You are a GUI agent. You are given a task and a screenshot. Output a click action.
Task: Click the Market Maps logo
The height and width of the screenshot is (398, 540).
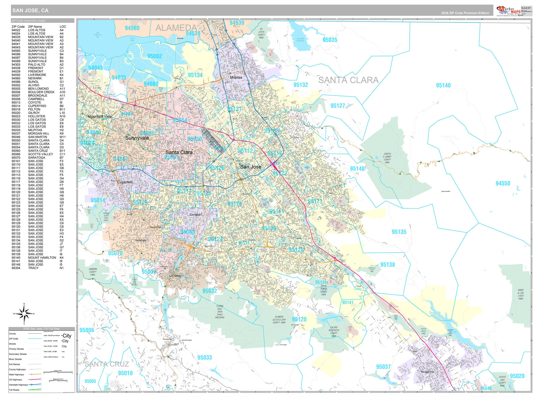pos(509,11)
